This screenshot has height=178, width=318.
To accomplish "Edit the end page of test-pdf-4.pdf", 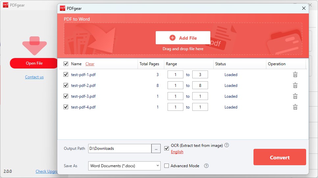I will pos(200,107).
